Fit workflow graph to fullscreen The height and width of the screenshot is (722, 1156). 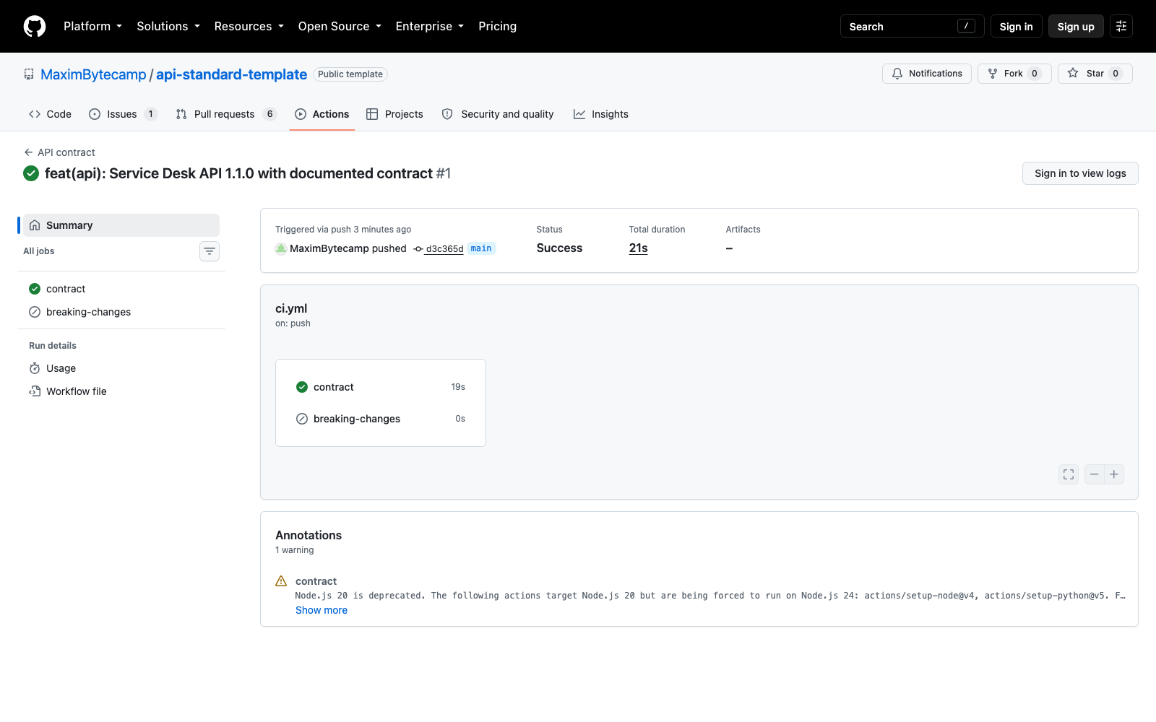point(1069,474)
